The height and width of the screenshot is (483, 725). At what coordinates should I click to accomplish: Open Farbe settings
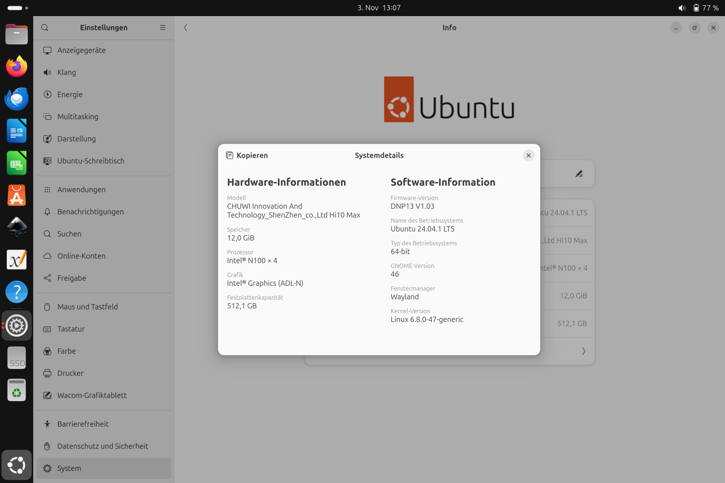(x=104, y=351)
